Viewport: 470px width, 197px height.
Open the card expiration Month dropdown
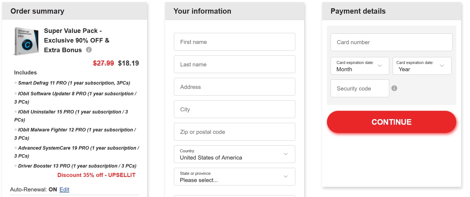pyautogui.click(x=359, y=66)
